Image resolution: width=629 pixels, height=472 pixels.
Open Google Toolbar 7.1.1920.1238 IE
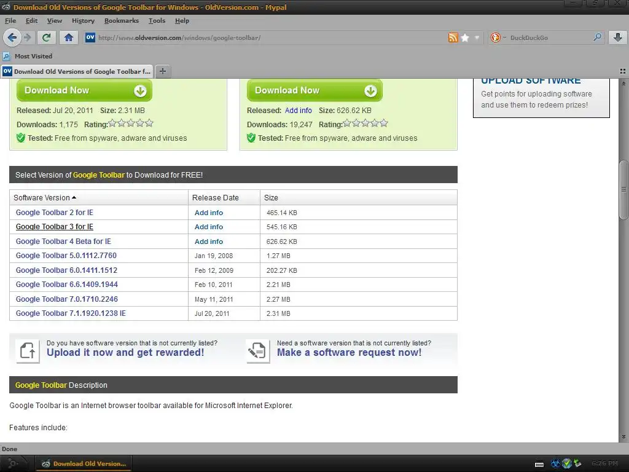71,313
